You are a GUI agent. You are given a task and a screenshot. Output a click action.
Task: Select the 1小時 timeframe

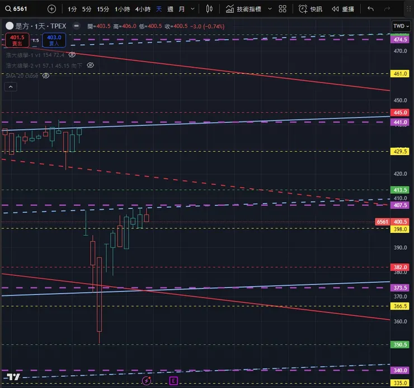123,10
